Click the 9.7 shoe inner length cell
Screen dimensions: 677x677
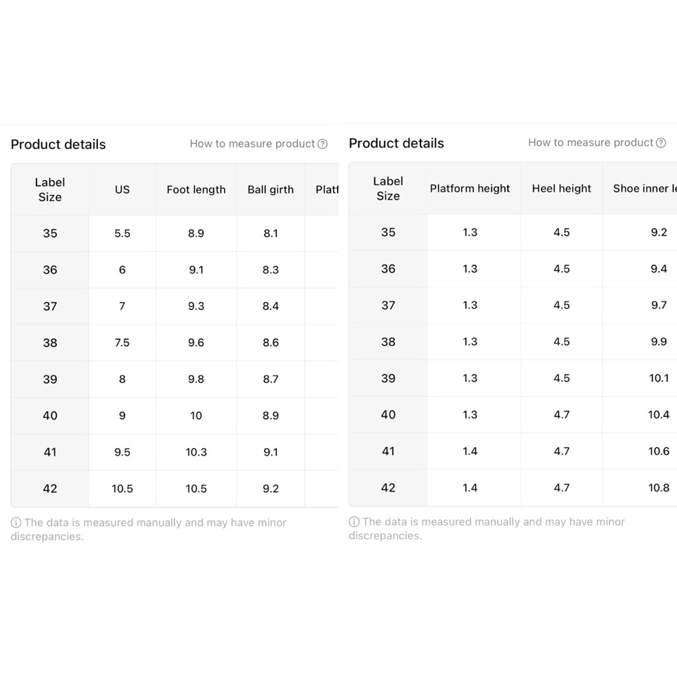(658, 305)
